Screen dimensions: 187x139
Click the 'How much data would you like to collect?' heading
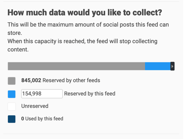tap(85, 13)
